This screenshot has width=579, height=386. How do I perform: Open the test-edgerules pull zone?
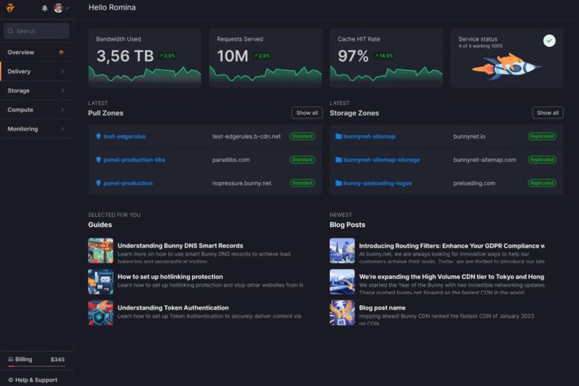coord(124,136)
